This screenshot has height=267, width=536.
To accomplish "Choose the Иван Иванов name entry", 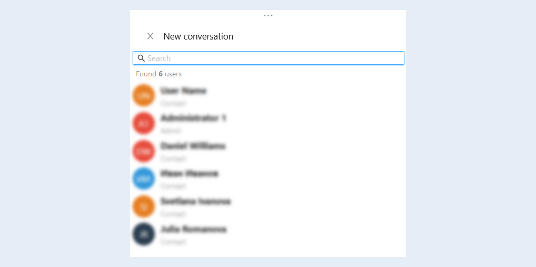I will pos(190,174).
